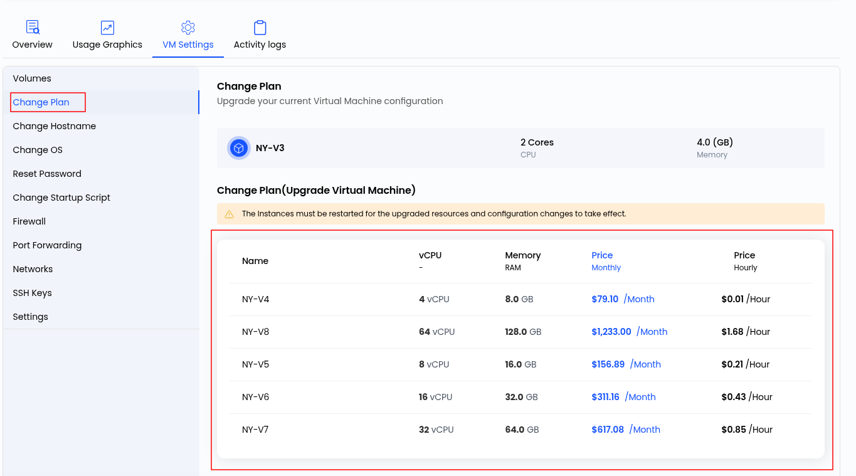The image size is (856, 476).
Task: Select the NY-V4 plan row
Action: [x=520, y=299]
